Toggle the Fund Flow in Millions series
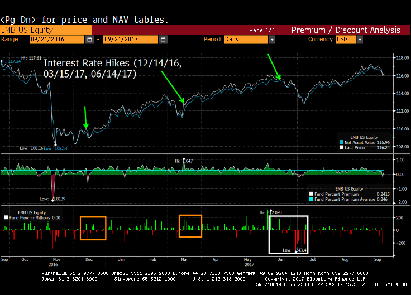411x295 pixels. tap(6, 217)
